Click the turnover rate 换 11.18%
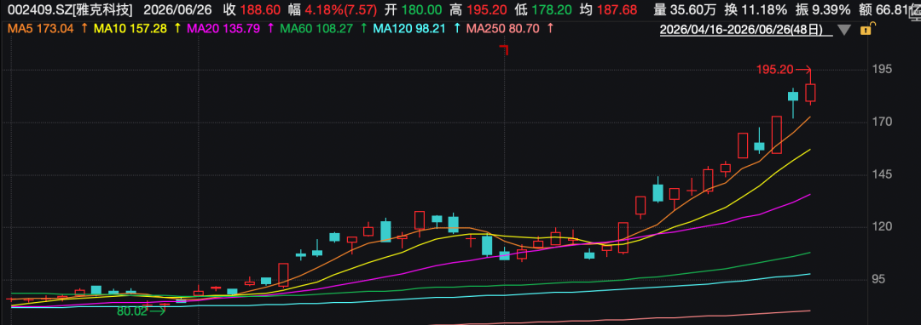This screenshot has height=325, width=921. (756, 10)
